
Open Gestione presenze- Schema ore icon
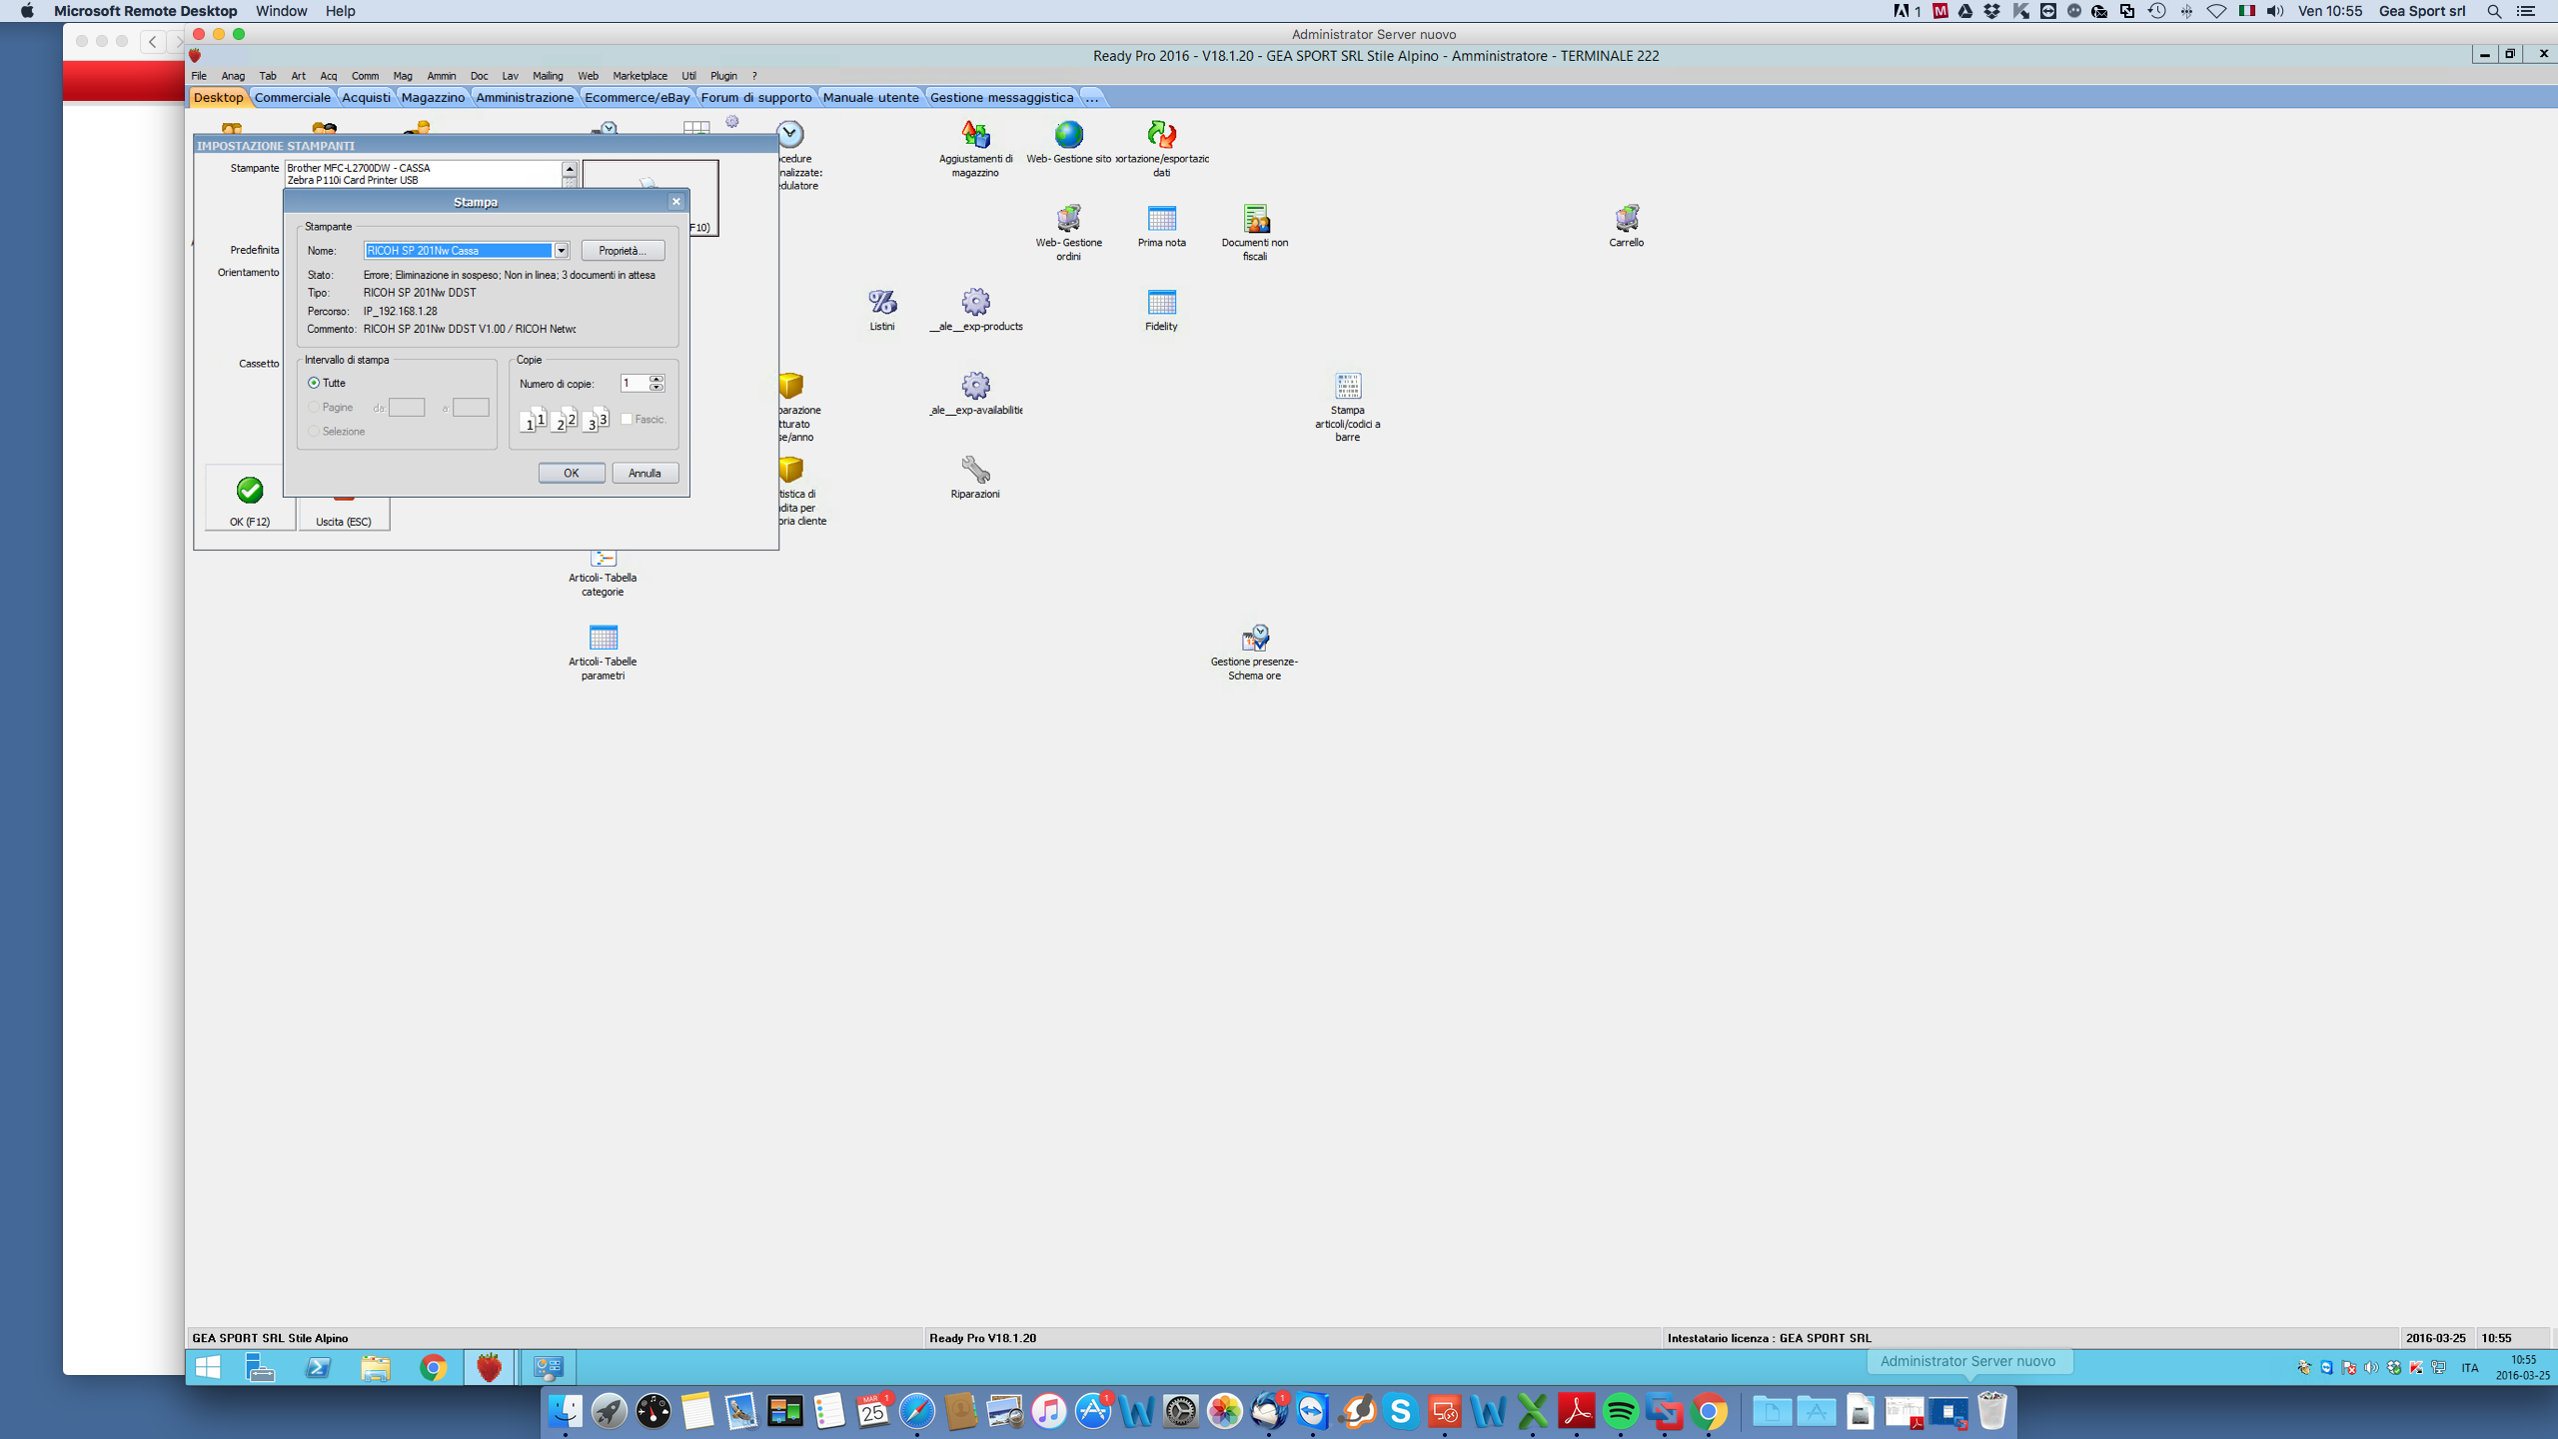click(1255, 638)
